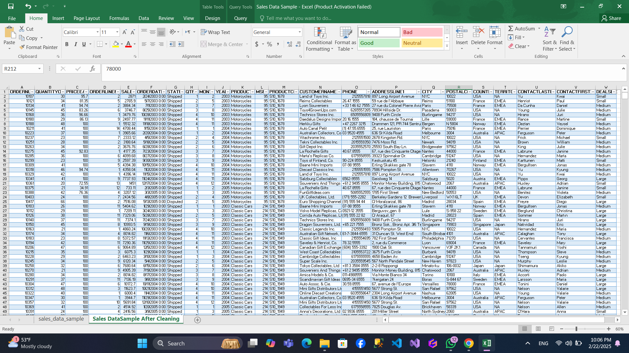Screen dimensions: 629x353
Task: Click Merge & Center button
Action: [x=222, y=44]
